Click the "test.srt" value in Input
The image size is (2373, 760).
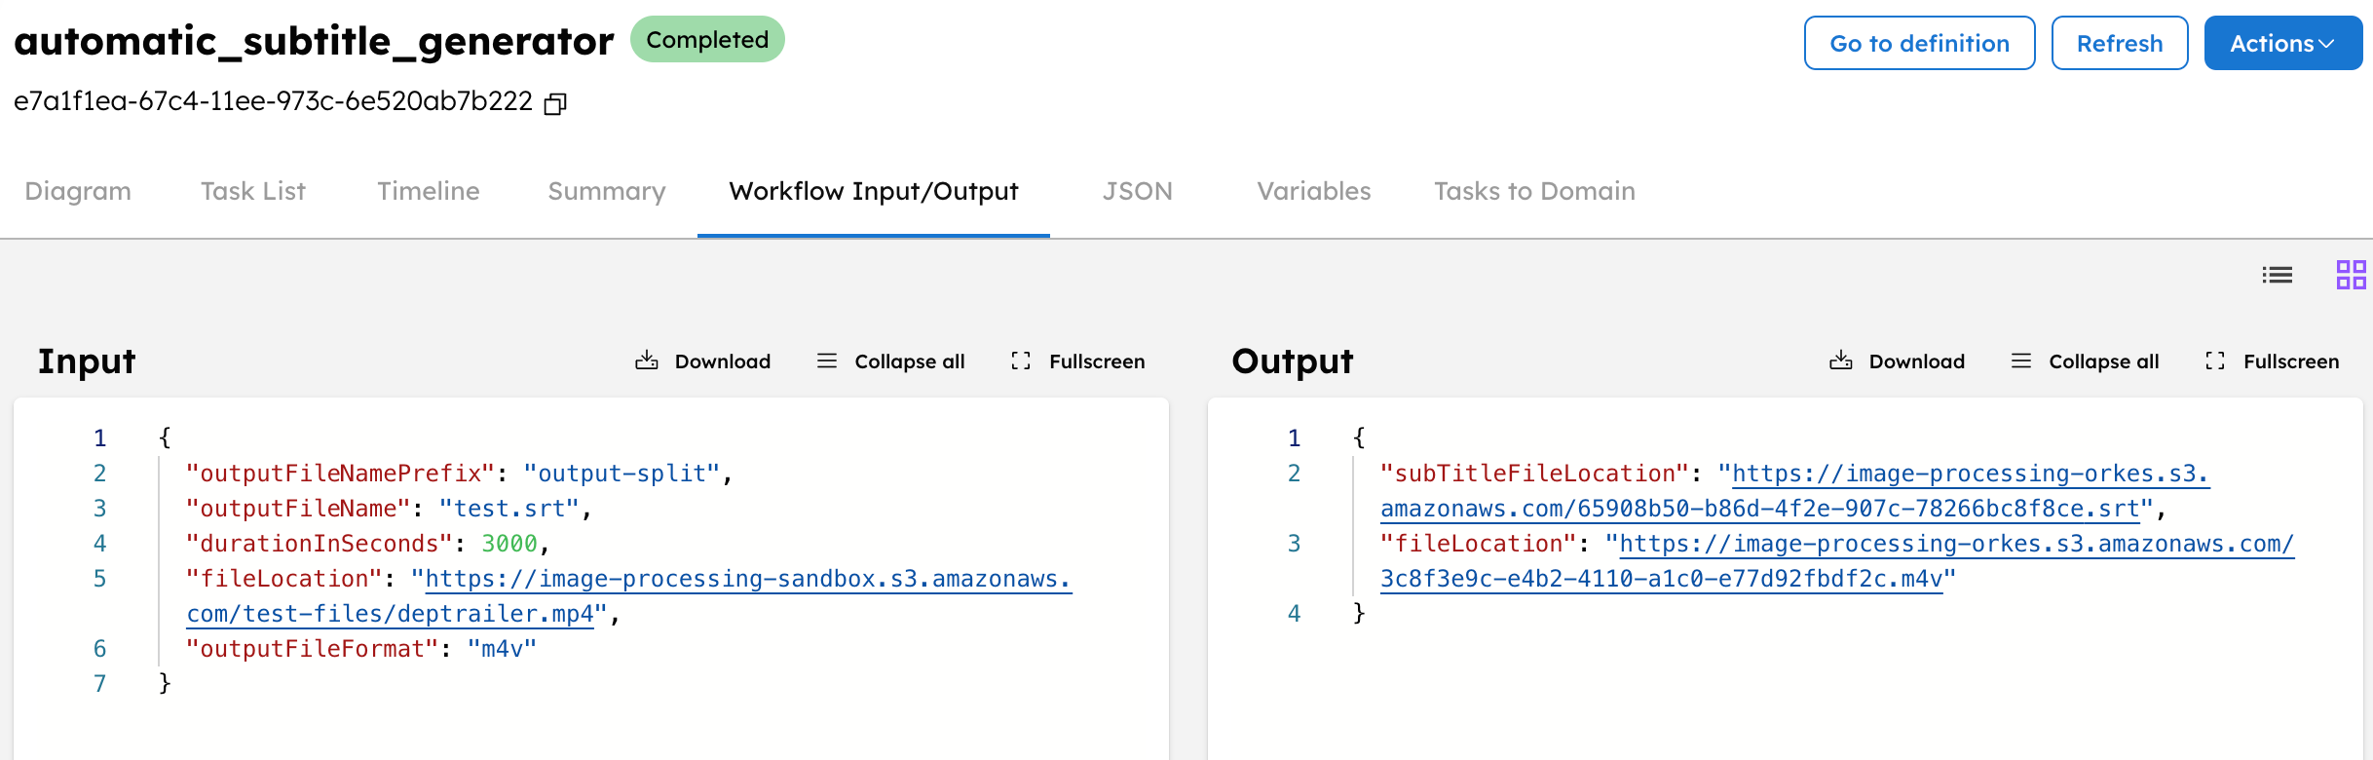pos(509,509)
